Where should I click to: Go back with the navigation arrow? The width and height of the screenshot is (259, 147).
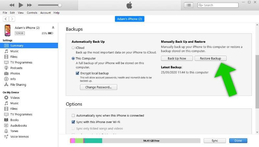(x=5, y=19)
